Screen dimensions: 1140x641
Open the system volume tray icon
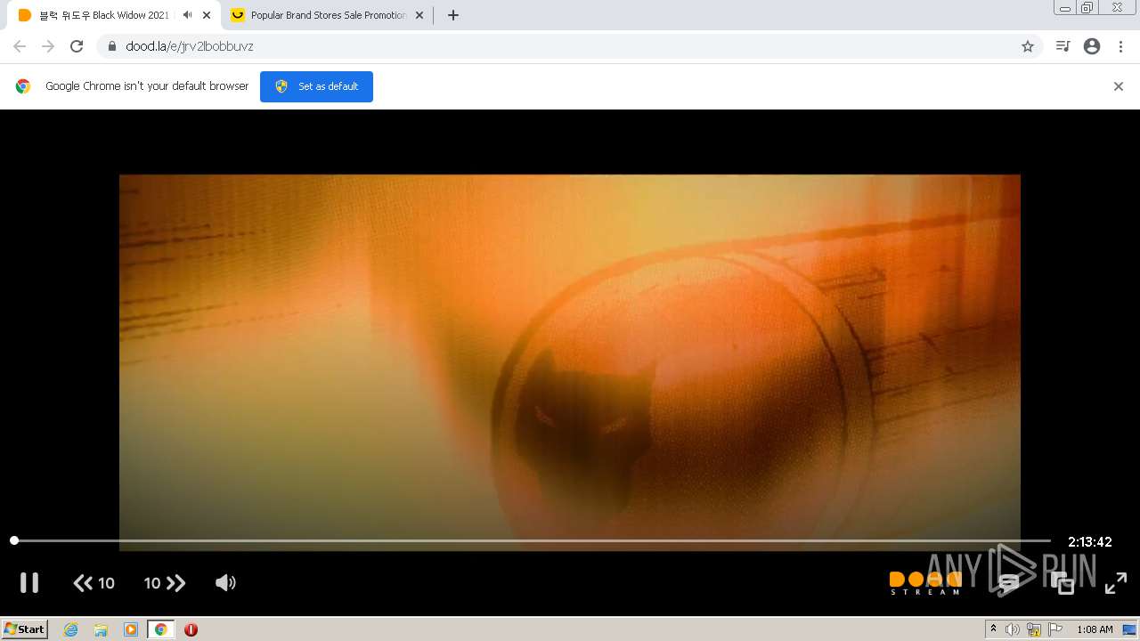(x=1013, y=629)
